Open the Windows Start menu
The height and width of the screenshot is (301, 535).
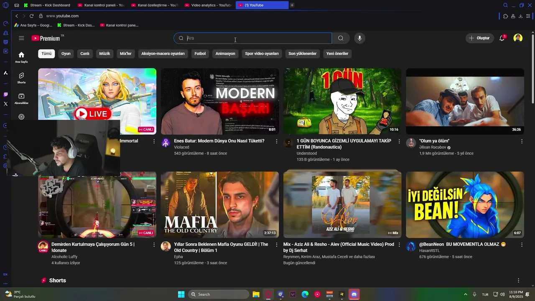(181, 294)
